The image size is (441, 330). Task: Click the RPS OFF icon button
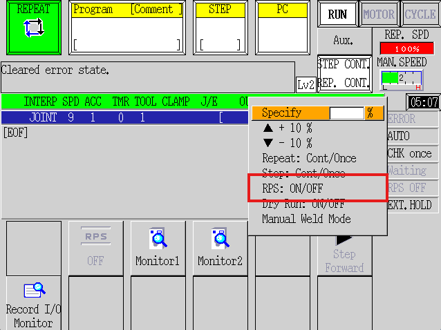[95, 247]
